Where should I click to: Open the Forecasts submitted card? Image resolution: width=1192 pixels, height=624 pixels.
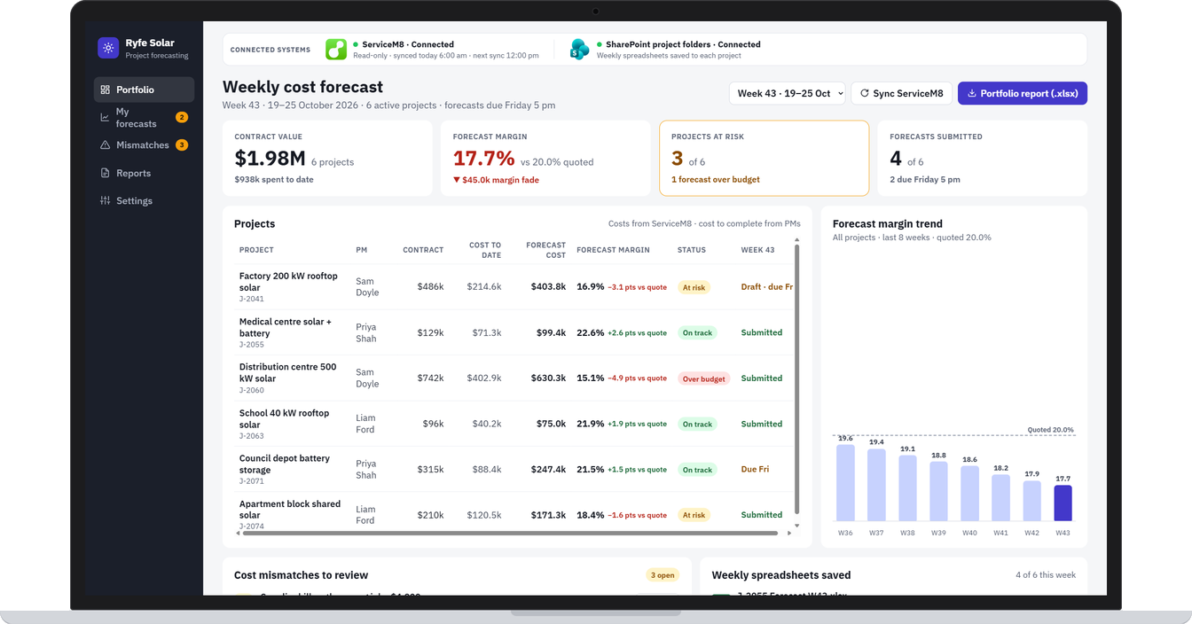(982, 158)
